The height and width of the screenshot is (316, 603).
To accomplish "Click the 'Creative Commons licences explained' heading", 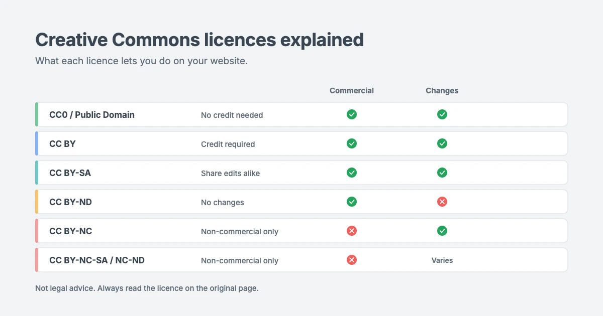I will point(199,40).
